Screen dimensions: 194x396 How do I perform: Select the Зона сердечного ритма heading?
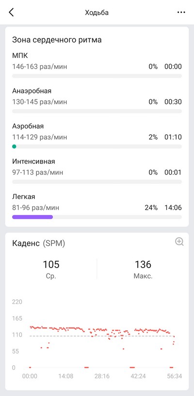[57, 40]
